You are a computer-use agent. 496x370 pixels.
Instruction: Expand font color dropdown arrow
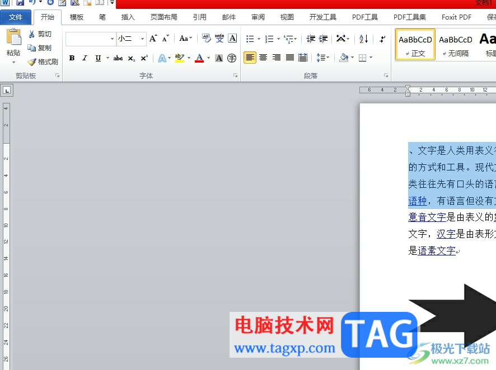[x=208, y=58]
